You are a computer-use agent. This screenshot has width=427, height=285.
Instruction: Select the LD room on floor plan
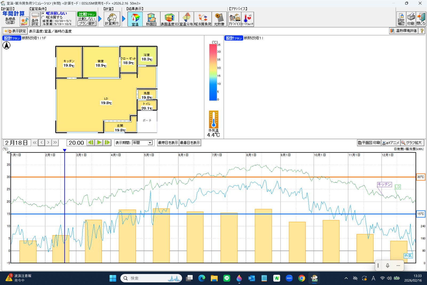(x=106, y=101)
